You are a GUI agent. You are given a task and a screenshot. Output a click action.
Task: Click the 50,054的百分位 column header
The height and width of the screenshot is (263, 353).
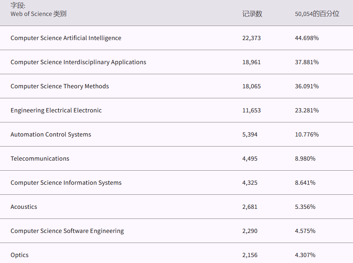coord(317,14)
